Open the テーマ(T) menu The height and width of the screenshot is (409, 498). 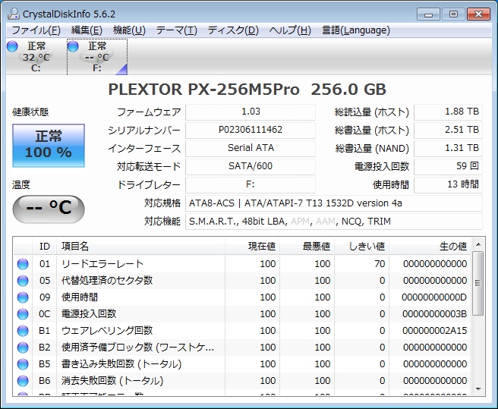[x=176, y=30]
